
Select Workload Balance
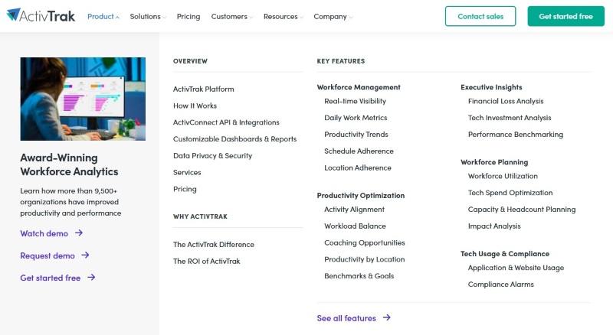(x=355, y=226)
